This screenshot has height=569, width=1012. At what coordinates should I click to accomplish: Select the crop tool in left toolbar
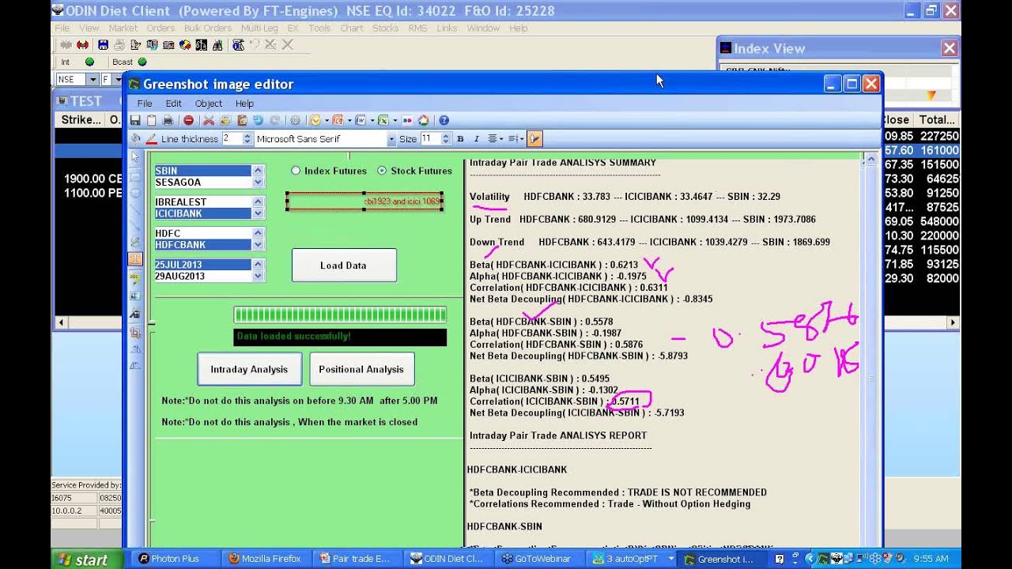pyautogui.click(x=135, y=333)
